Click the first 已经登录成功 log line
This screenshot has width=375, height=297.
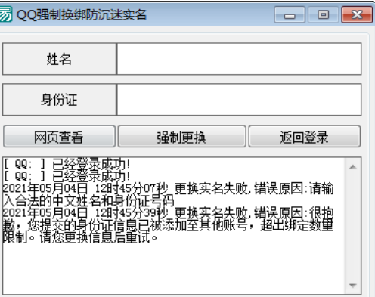(67, 164)
